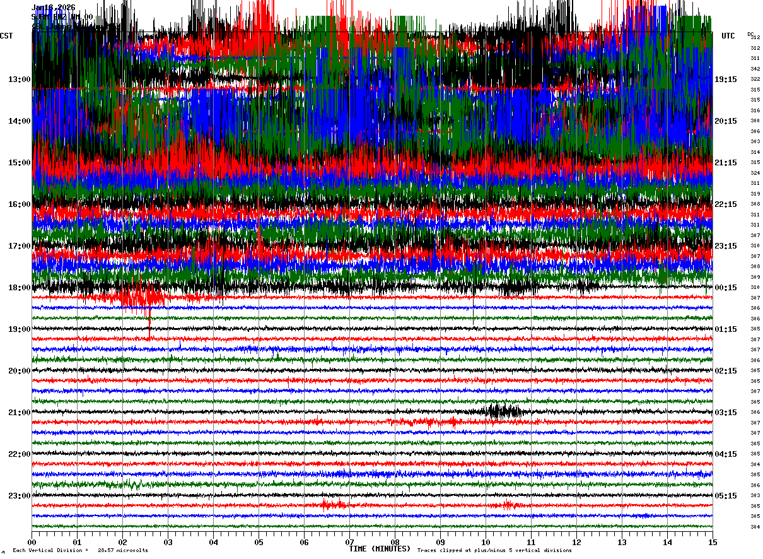The height and width of the screenshot is (559, 763).
Task: Click the 00 minute axis tick label
Action: (32, 542)
